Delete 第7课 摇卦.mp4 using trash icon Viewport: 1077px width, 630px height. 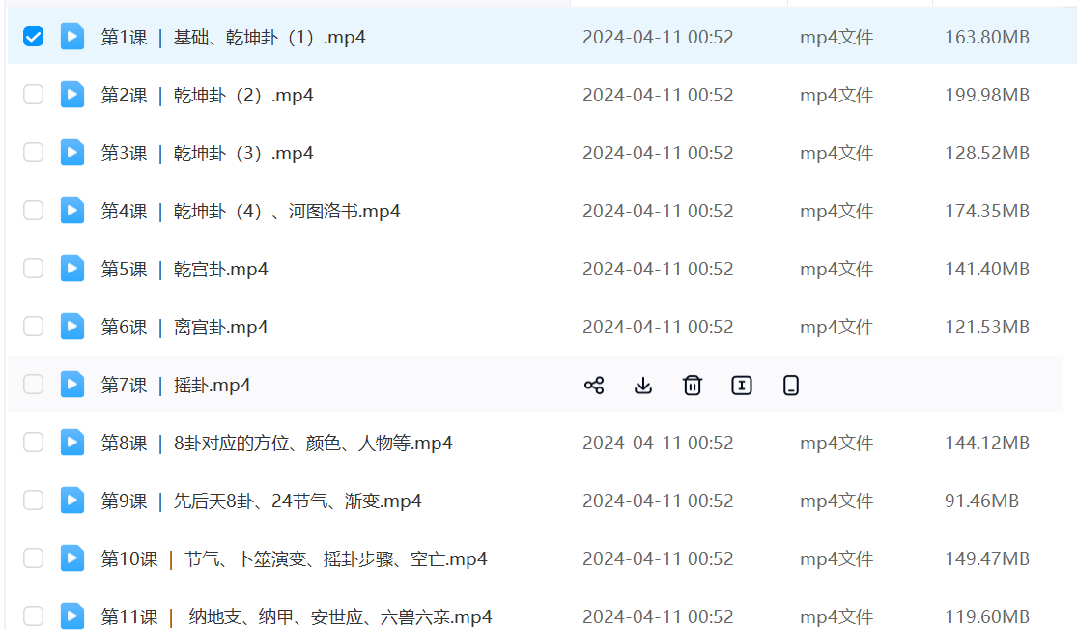[693, 386]
